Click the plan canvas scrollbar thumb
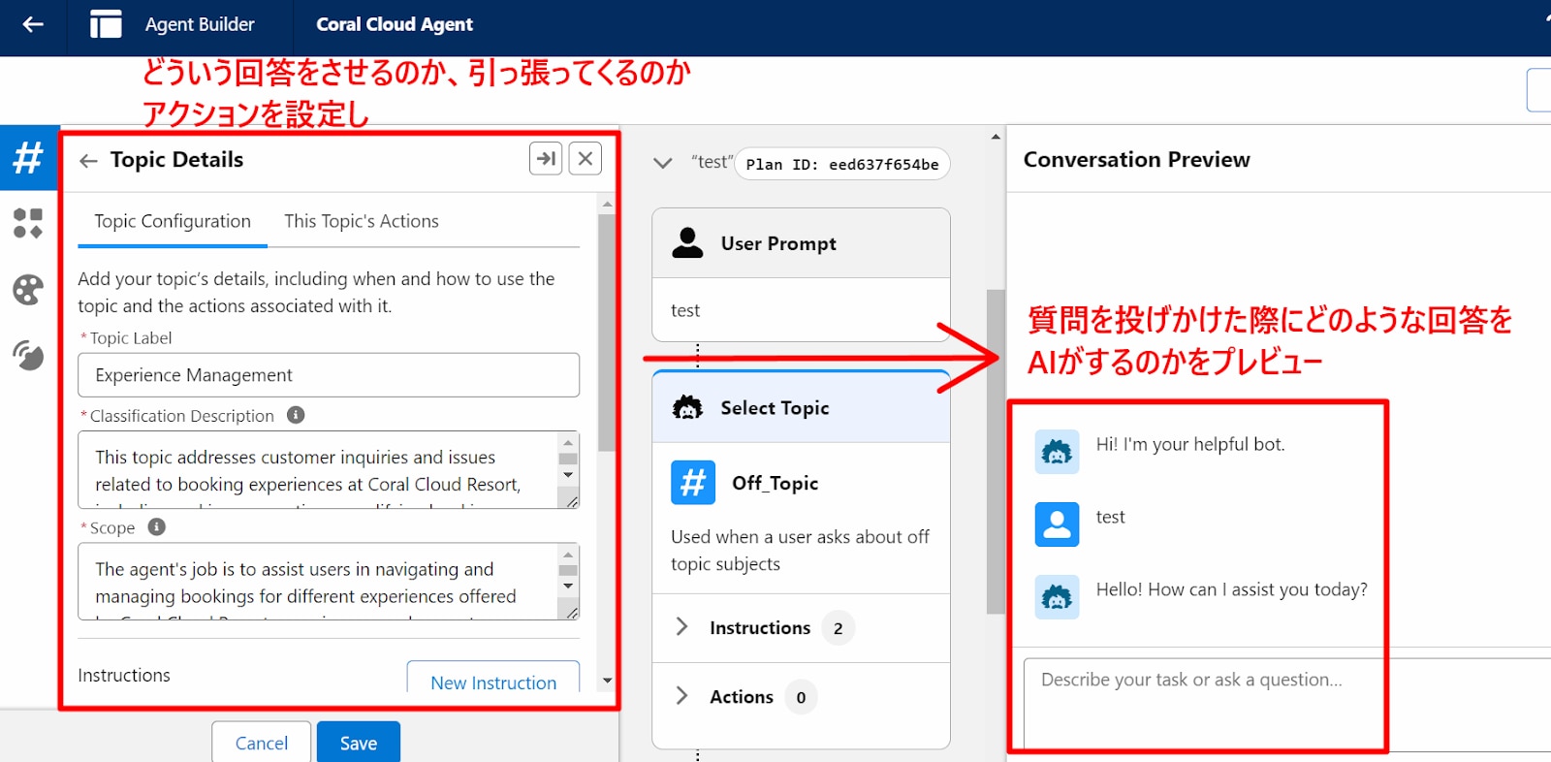Screen dimensions: 1551x762 (996, 451)
